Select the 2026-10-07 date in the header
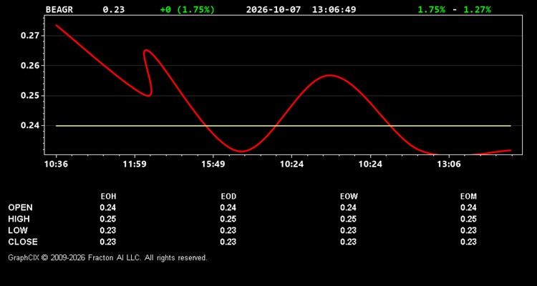Screen dimensions: 537x286 tap(274, 9)
